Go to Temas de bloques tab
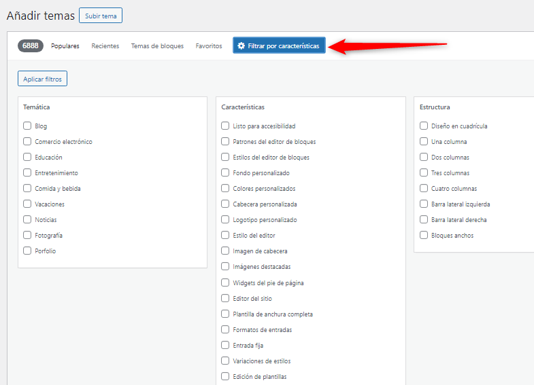 click(x=157, y=46)
